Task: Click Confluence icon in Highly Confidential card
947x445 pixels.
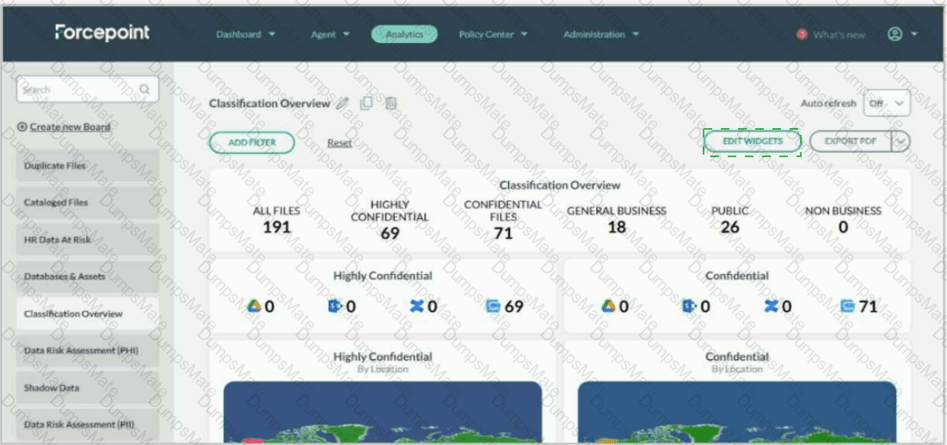Action: click(416, 307)
